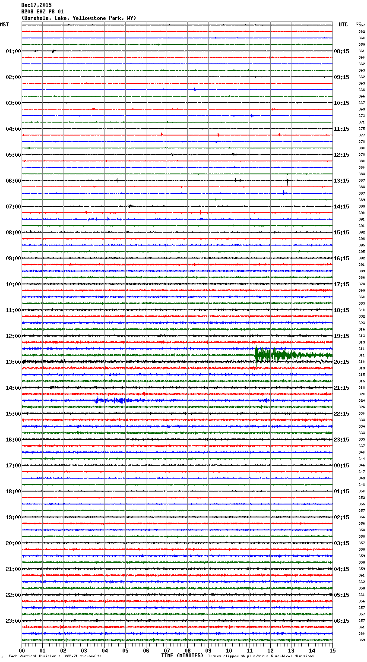
Task: Click the large green seismic event burst
Action: click(294, 356)
